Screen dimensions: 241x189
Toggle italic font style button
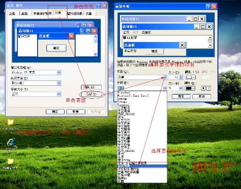pos(209,88)
